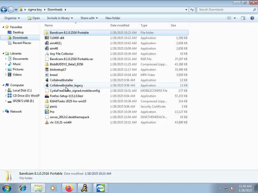Select the 7z2409-x64 application icon
Viewport: 258px width, 193px height.
(47, 38)
